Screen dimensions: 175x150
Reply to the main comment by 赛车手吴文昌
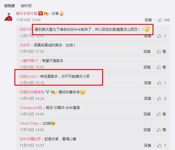(148, 20)
